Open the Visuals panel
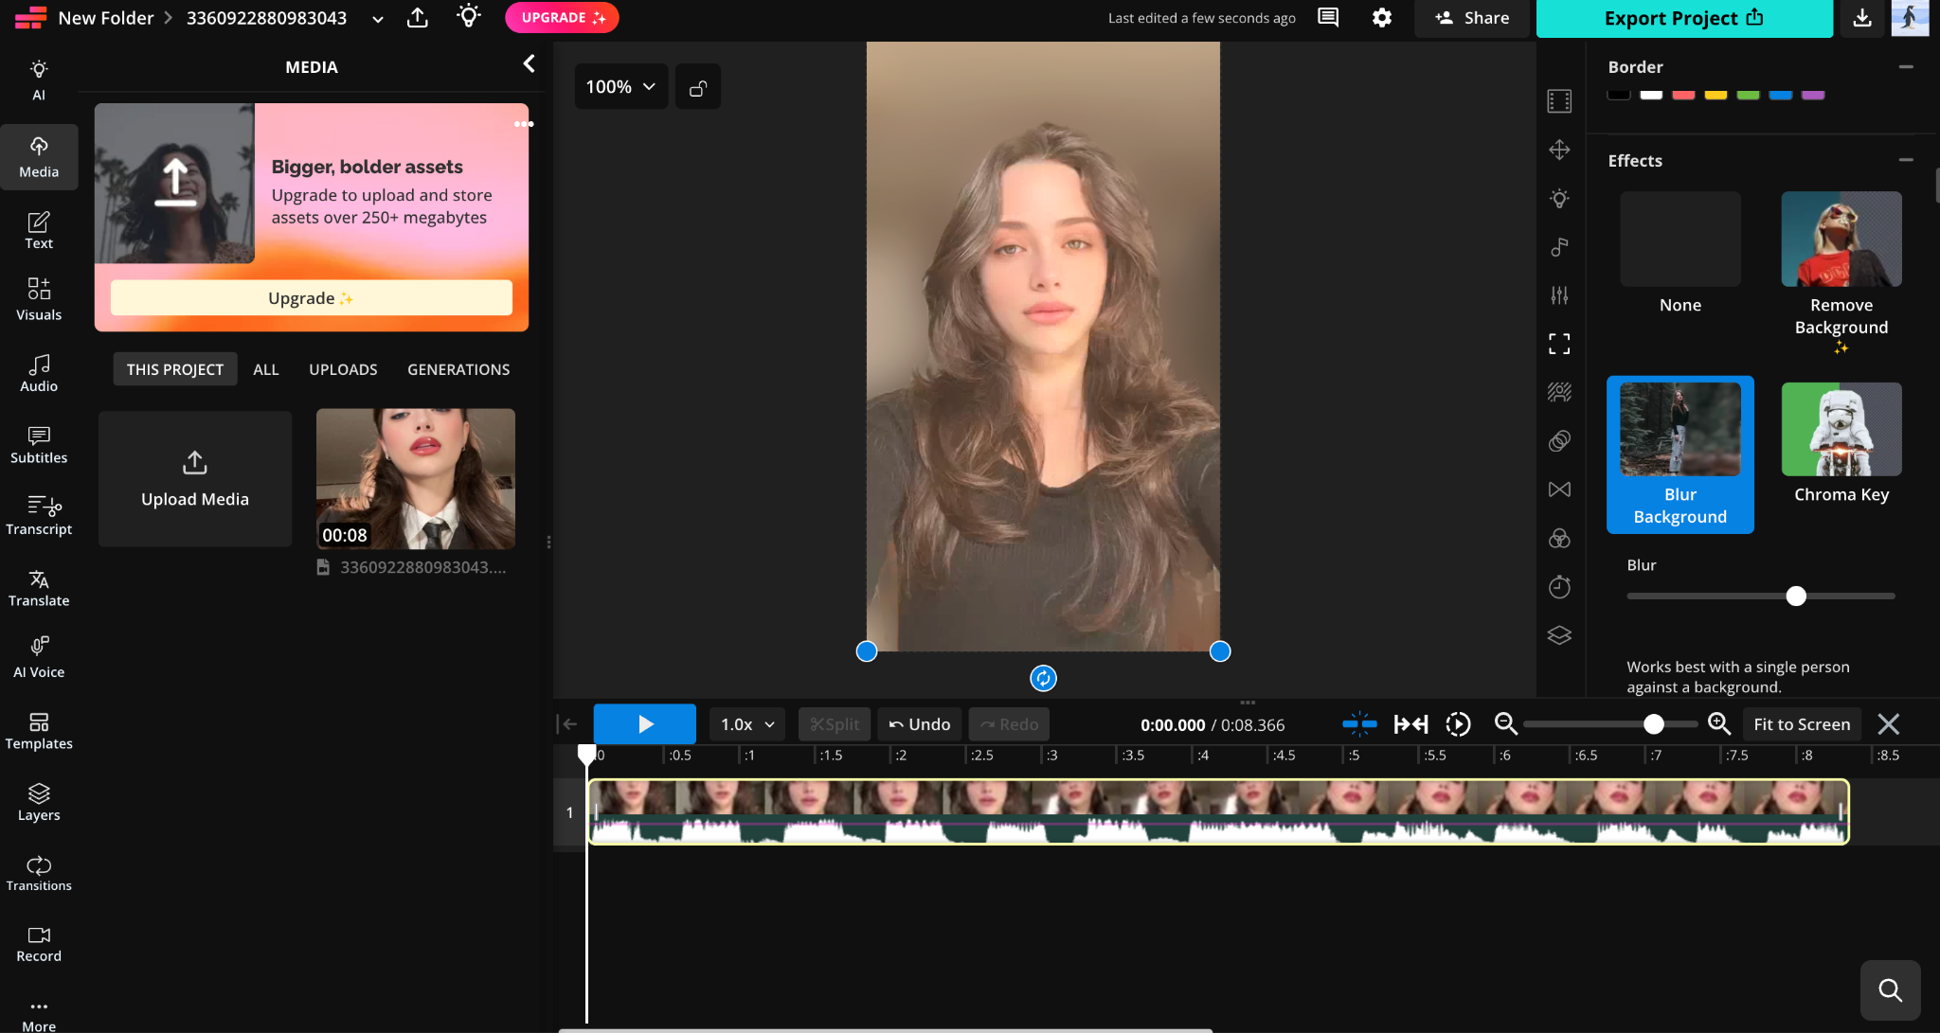 39,299
